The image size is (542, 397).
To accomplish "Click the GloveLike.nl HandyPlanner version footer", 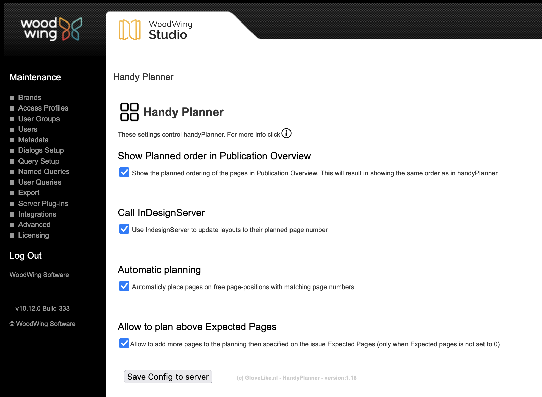I will [x=297, y=378].
